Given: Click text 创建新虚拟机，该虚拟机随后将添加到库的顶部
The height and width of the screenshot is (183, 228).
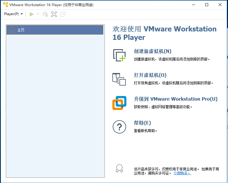Looking at the screenshot, I should (172, 59).
